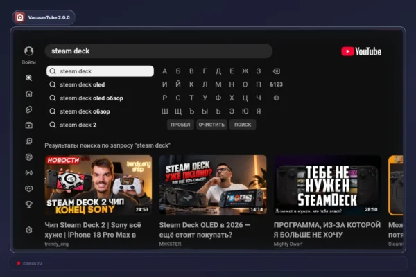Click the letter К key

point(191,84)
